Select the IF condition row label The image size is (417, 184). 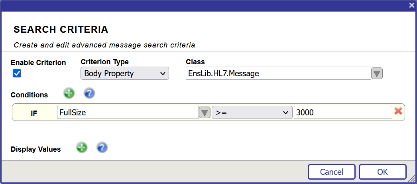coord(34,113)
